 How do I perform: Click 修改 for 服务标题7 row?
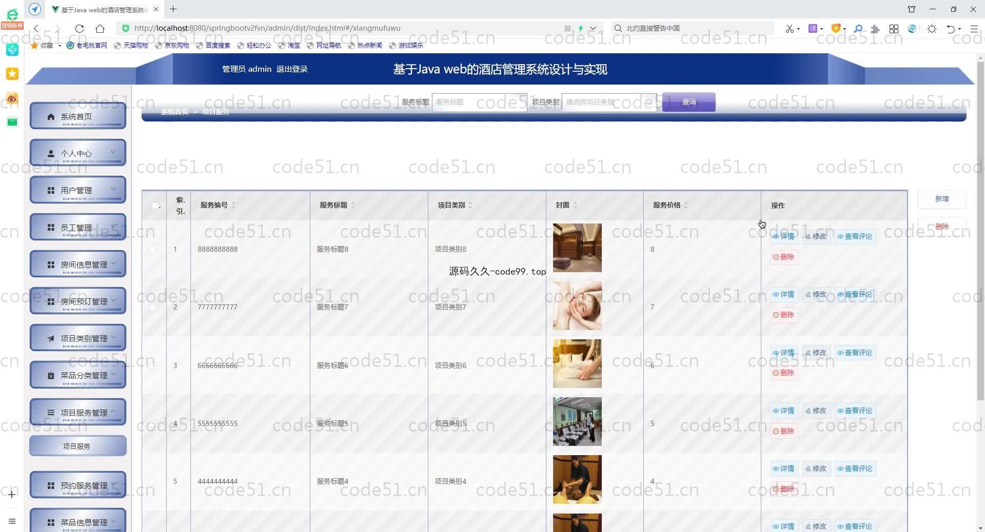coord(816,294)
